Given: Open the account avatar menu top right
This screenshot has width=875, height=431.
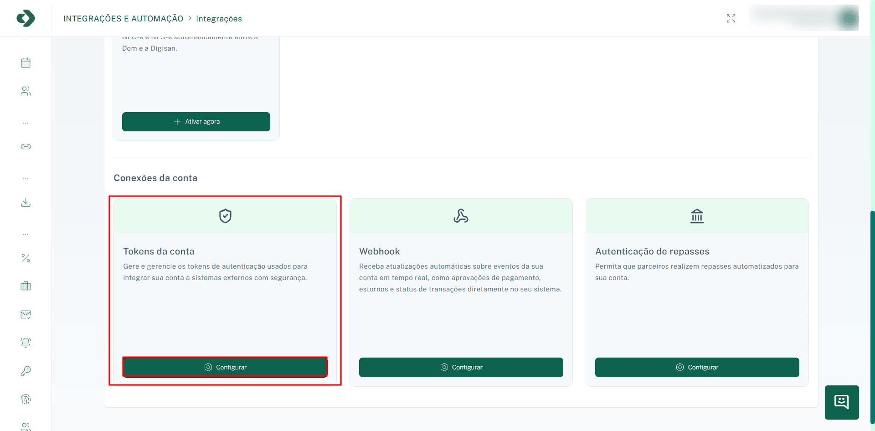Looking at the screenshot, I should tap(848, 18).
